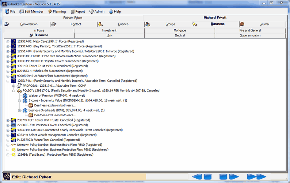Collapse the POLICY 129517-01 node
Screen dimensions: 290x183
14,91
